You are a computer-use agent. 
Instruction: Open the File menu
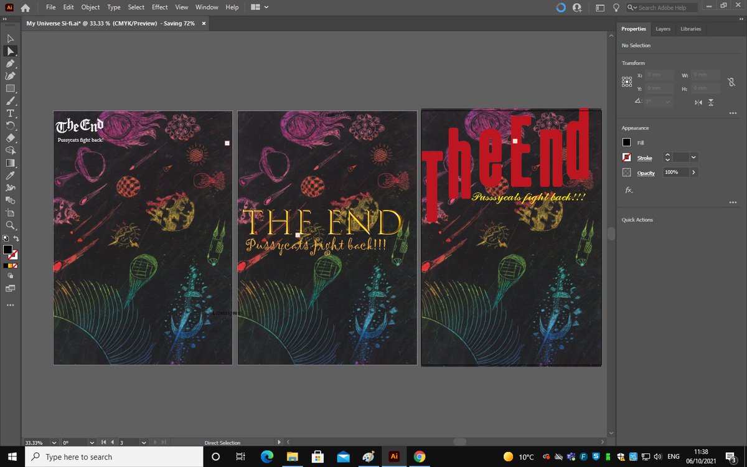click(x=51, y=7)
